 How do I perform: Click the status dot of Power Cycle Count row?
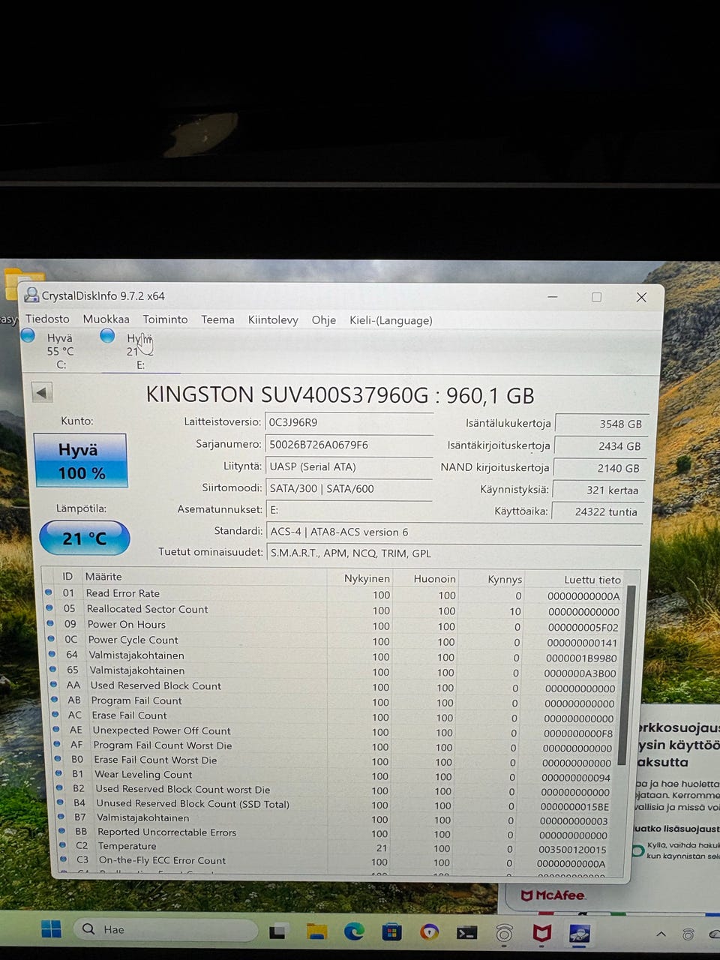[x=51, y=639]
